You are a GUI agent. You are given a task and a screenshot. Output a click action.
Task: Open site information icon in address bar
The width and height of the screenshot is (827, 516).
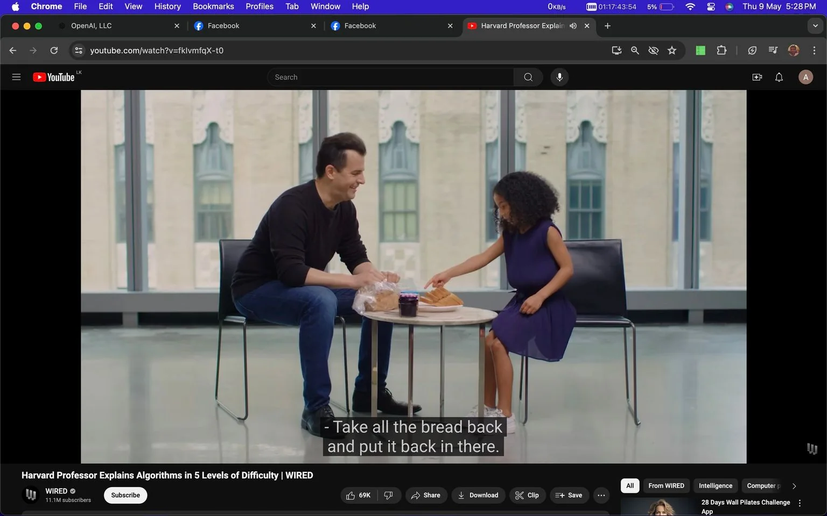pos(79,51)
